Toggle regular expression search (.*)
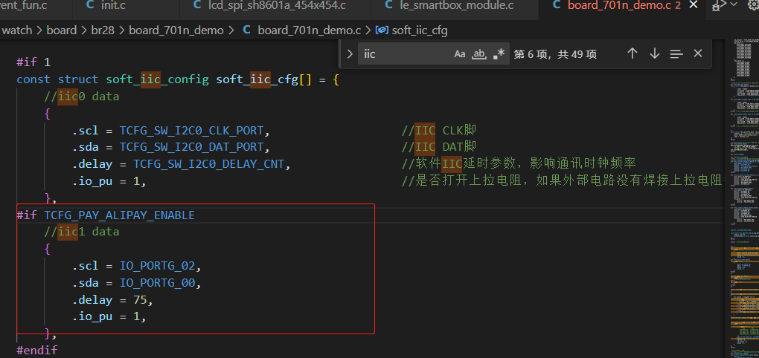Screen dimensions: 759x358 499,54
